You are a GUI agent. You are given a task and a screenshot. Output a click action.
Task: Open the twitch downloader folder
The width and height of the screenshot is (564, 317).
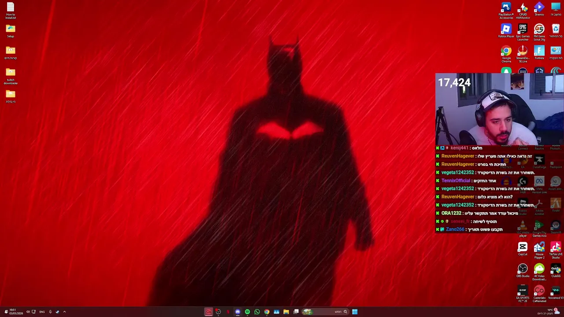click(11, 76)
